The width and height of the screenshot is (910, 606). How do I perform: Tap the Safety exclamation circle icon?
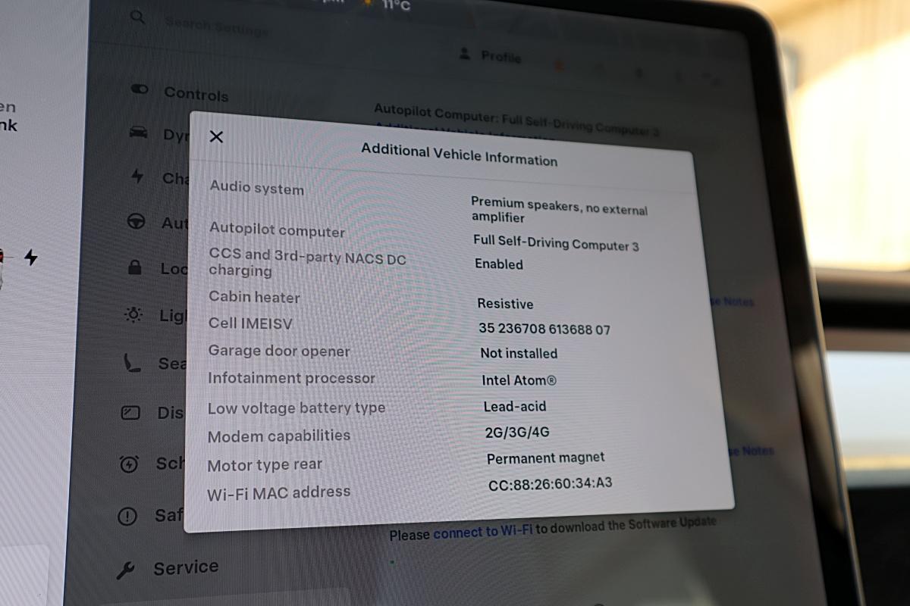point(127,517)
